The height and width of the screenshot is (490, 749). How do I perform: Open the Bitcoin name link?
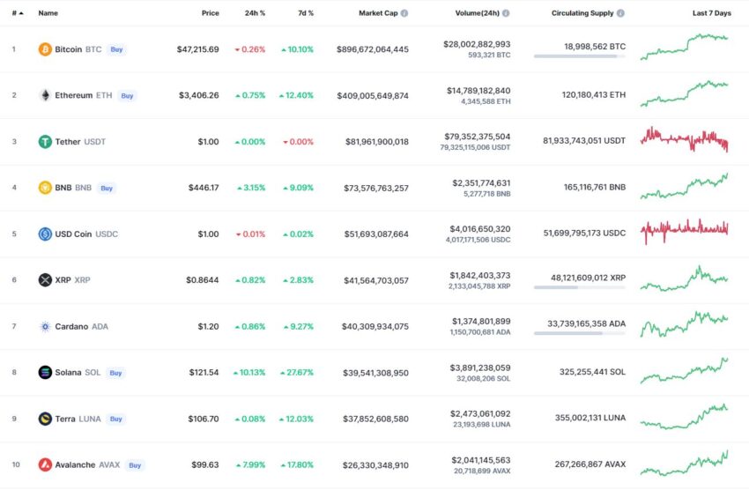69,49
